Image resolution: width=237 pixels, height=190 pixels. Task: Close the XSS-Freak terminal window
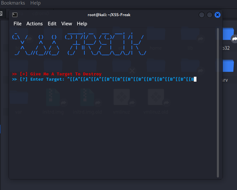pyautogui.click(x=217, y=15)
